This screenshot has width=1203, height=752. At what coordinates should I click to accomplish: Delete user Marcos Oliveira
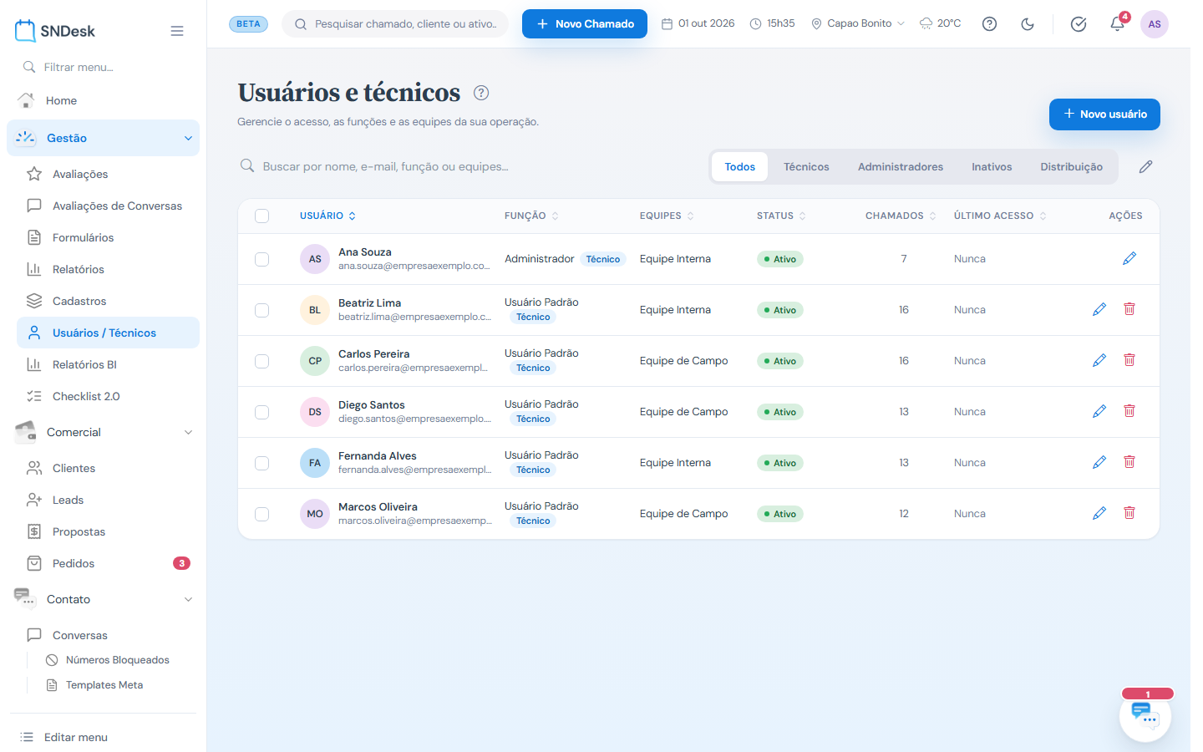(1129, 513)
